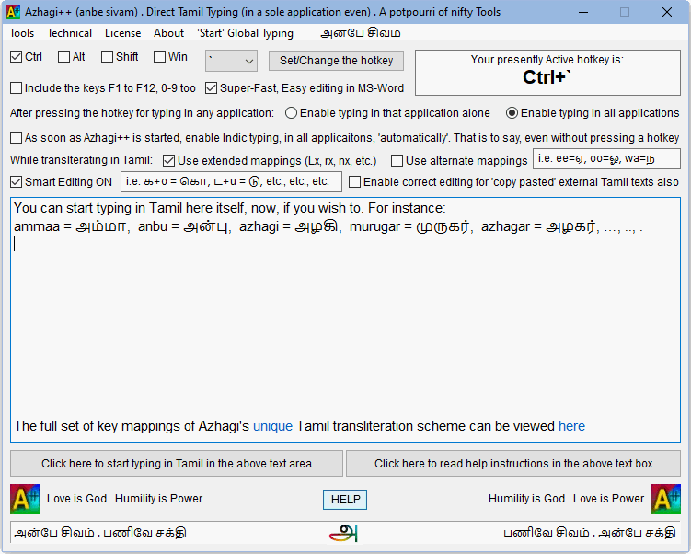Viewport: 691px width, 554px height.
Task: Open the 'unique' hyperlink
Action: point(272,426)
